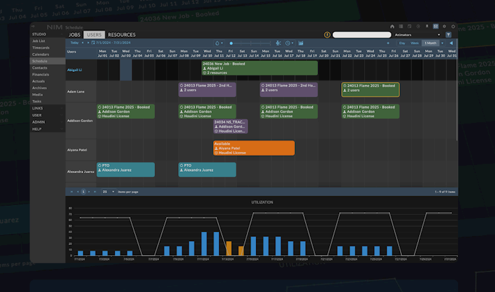Open Timecards in sidebar

(x=41, y=48)
